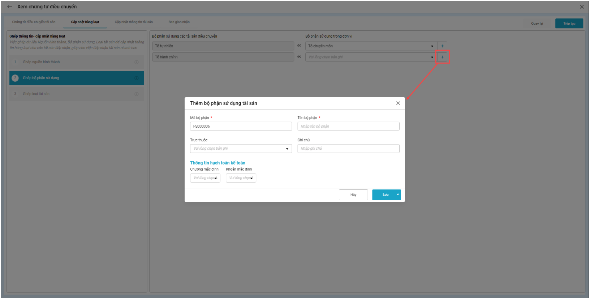Click info icon on Ghép bộ phận sử dụng
The height and width of the screenshot is (299, 590).
pyautogui.click(x=137, y=78)
